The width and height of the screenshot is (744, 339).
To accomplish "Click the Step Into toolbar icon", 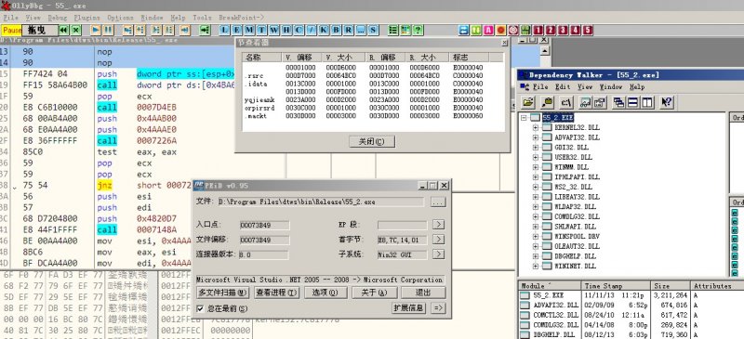I will pos(127,31).
